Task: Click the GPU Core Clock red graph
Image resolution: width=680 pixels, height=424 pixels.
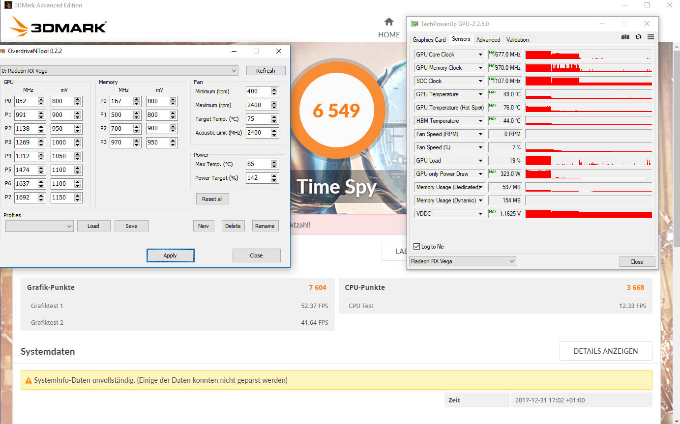Action: (x=589, y=55)
